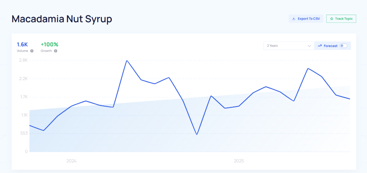
Task: Click the 1.7K y-axis label
Action: click(x=23, y=97)
